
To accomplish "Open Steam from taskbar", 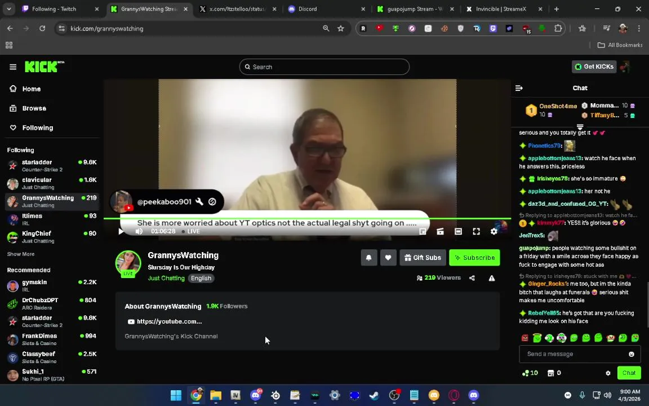I will tap(374, 395).
